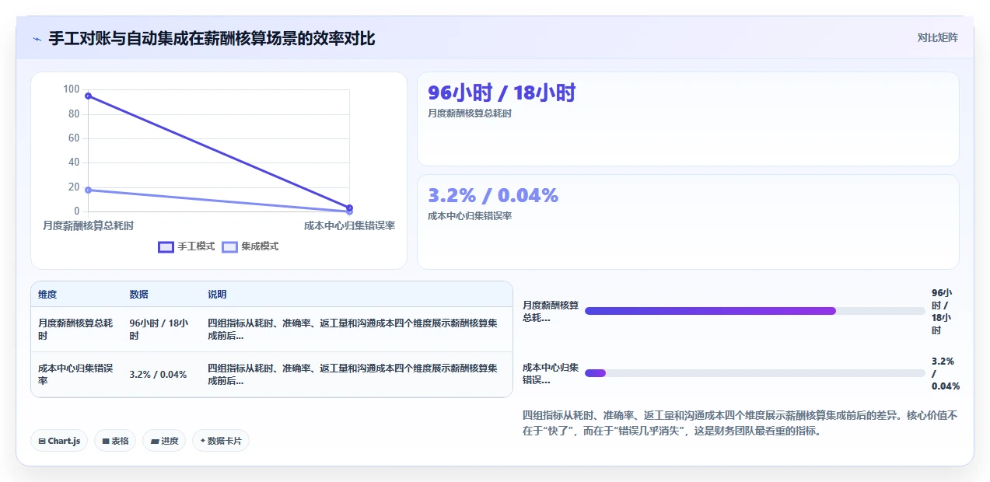
Task: Toggle the 集成模式 legend item
Action: [250, 246]
